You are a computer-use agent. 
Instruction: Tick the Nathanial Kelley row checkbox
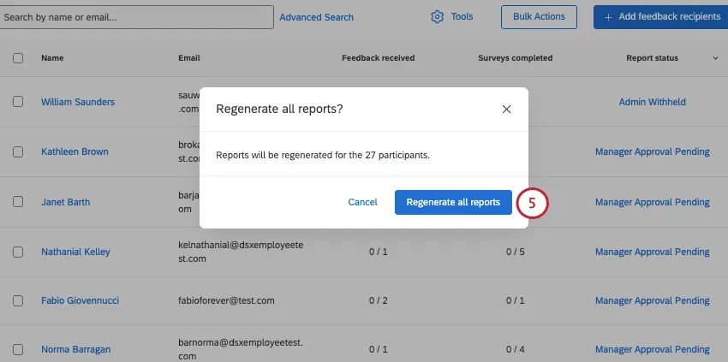click(18, 252)
